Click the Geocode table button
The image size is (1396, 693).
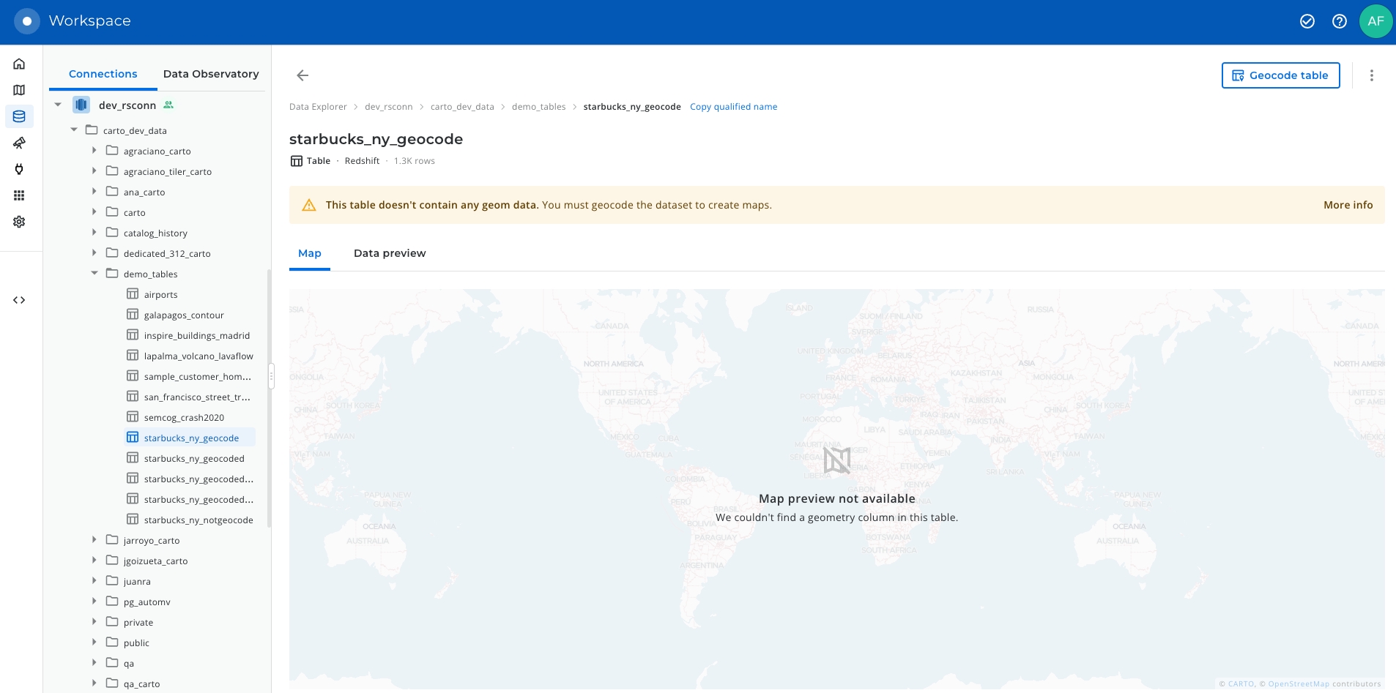coord(1280,75)
